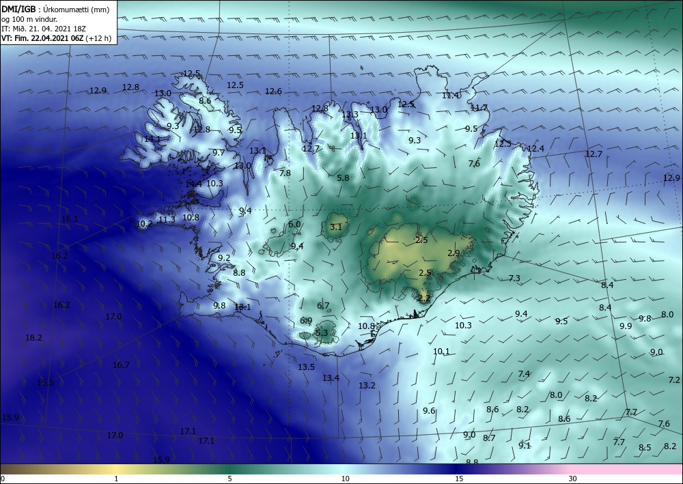Select the 6.9 value label
683x484 pixels.
coord(306,321)
